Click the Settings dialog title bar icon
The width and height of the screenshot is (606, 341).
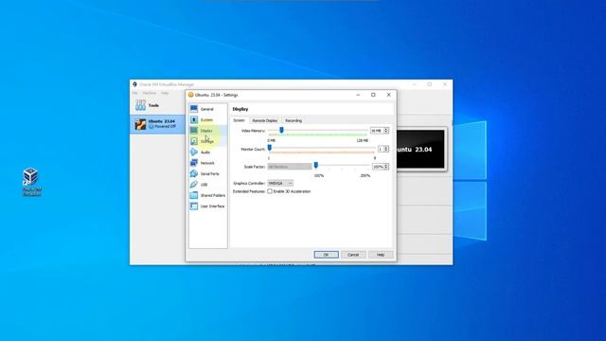[191, 95]
